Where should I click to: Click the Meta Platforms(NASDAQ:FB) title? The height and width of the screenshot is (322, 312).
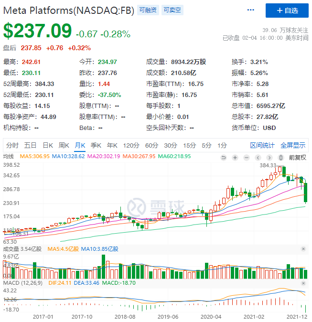[69, 10]
